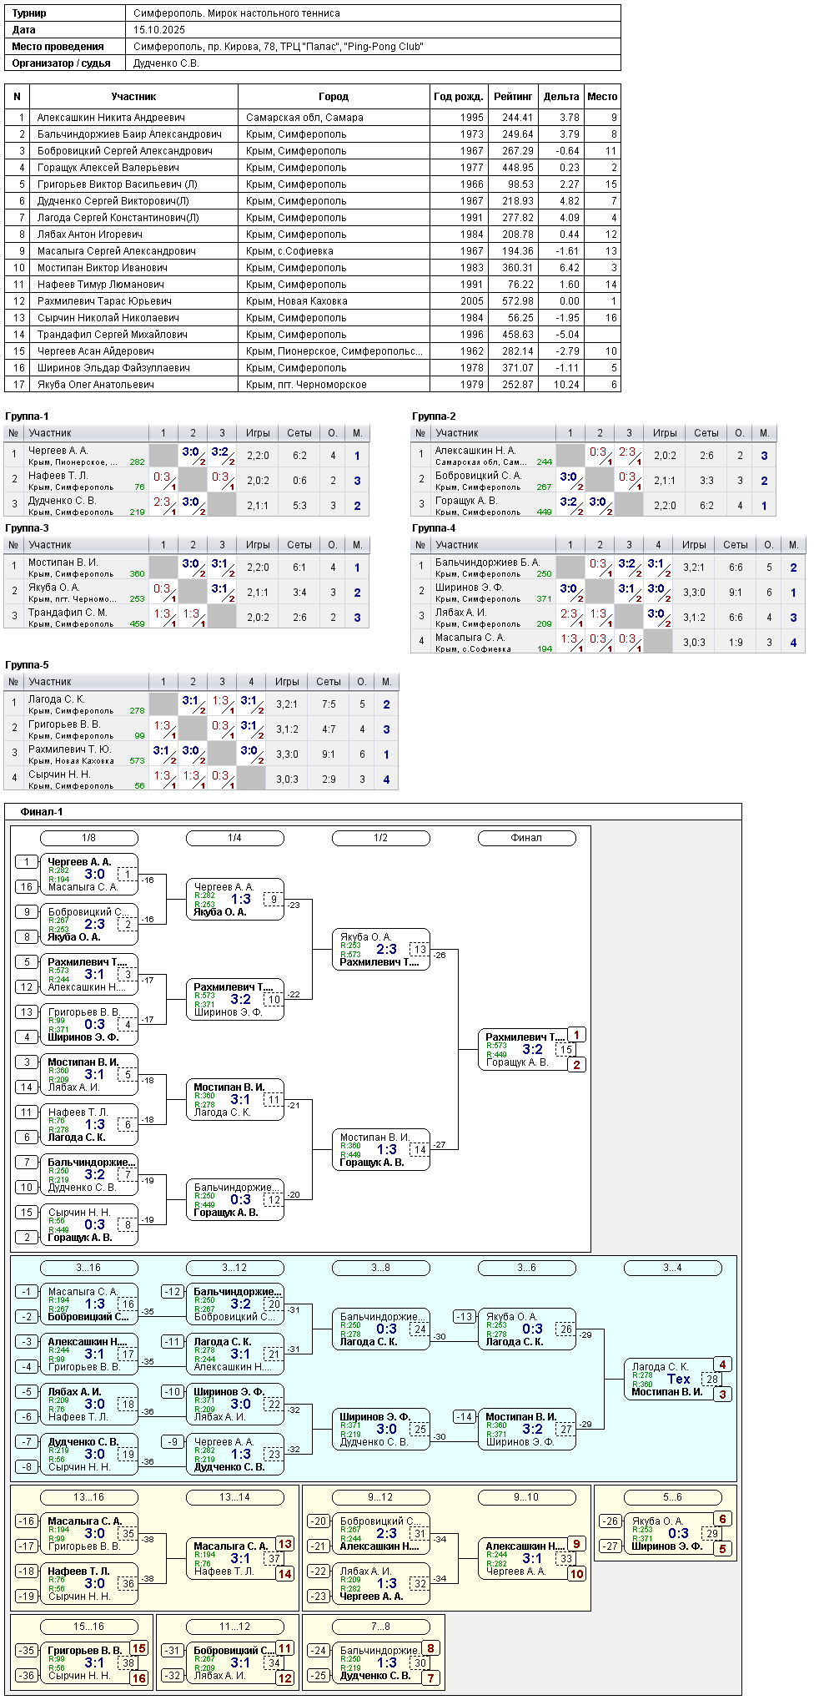This screenshot has height=1700, width=814.
Task: Open the Группа-3 heading
Action: [27, 528]
